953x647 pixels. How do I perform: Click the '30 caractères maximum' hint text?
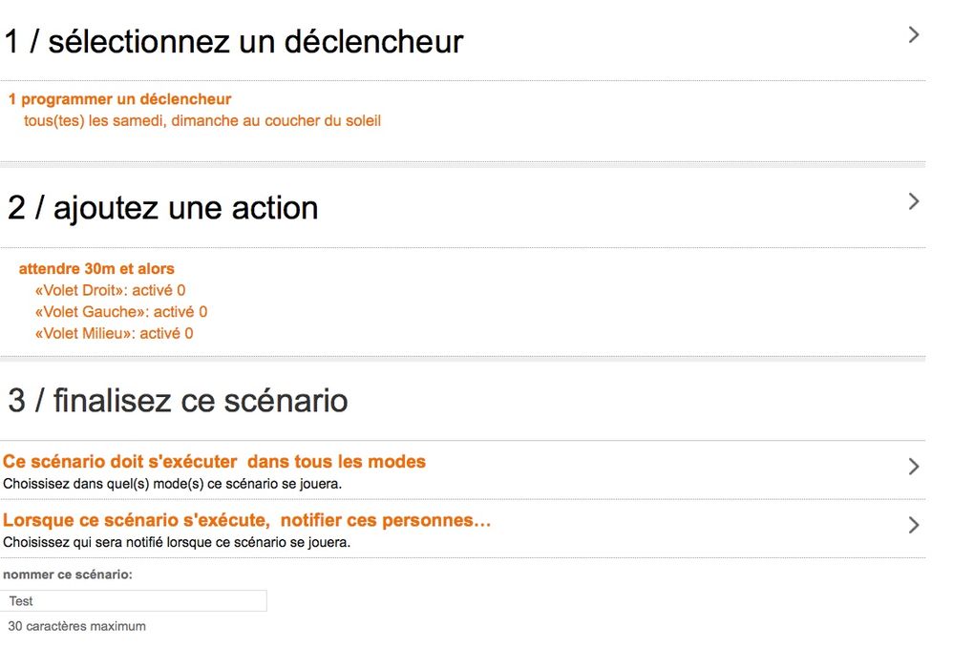pos(77,626)
